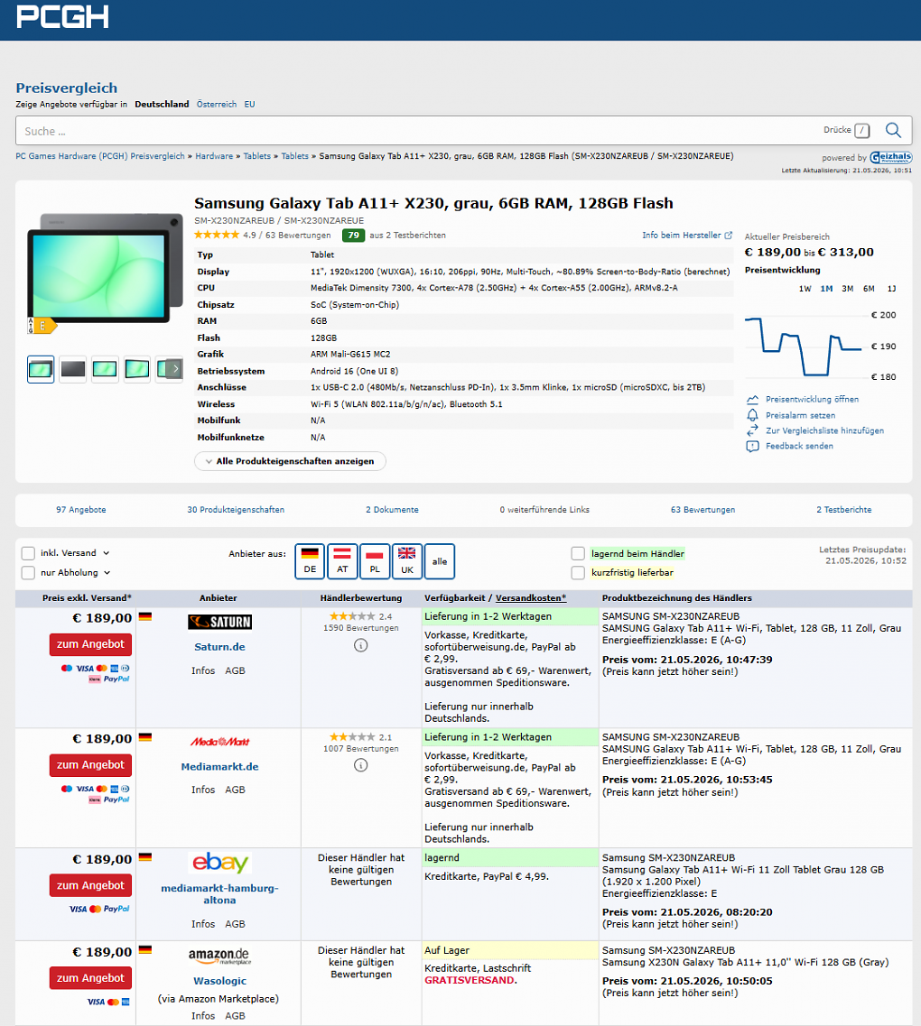Click the Preisentwicklung öffnen chart icon
The height and width of the screenshot is (1026, 921).
(x=753, y=399)
